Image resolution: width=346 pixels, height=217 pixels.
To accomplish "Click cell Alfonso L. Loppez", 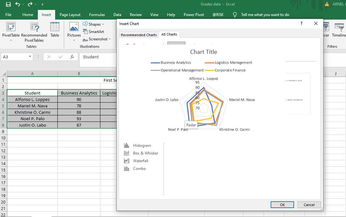I will pyautogui.click(x=32, y=99).
